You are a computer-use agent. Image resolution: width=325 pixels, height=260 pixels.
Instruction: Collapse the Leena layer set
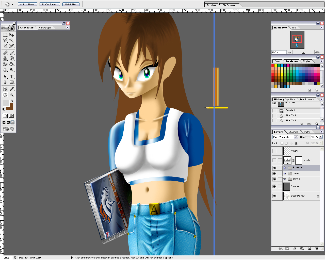pos(285,173)
